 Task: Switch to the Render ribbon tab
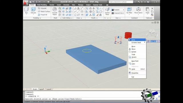52,5
